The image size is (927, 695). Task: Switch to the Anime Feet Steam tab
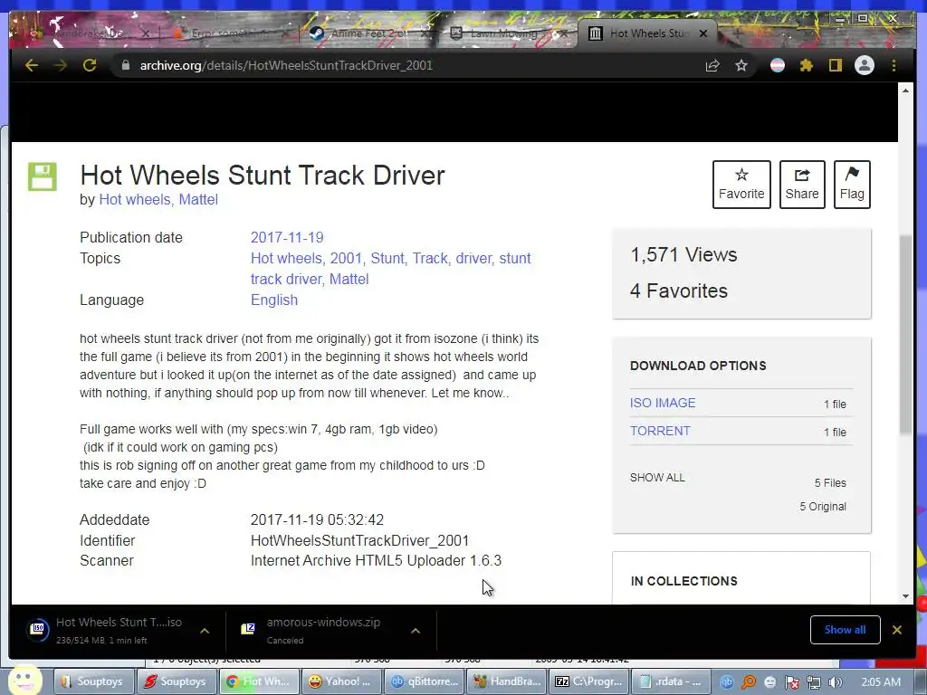369,33
